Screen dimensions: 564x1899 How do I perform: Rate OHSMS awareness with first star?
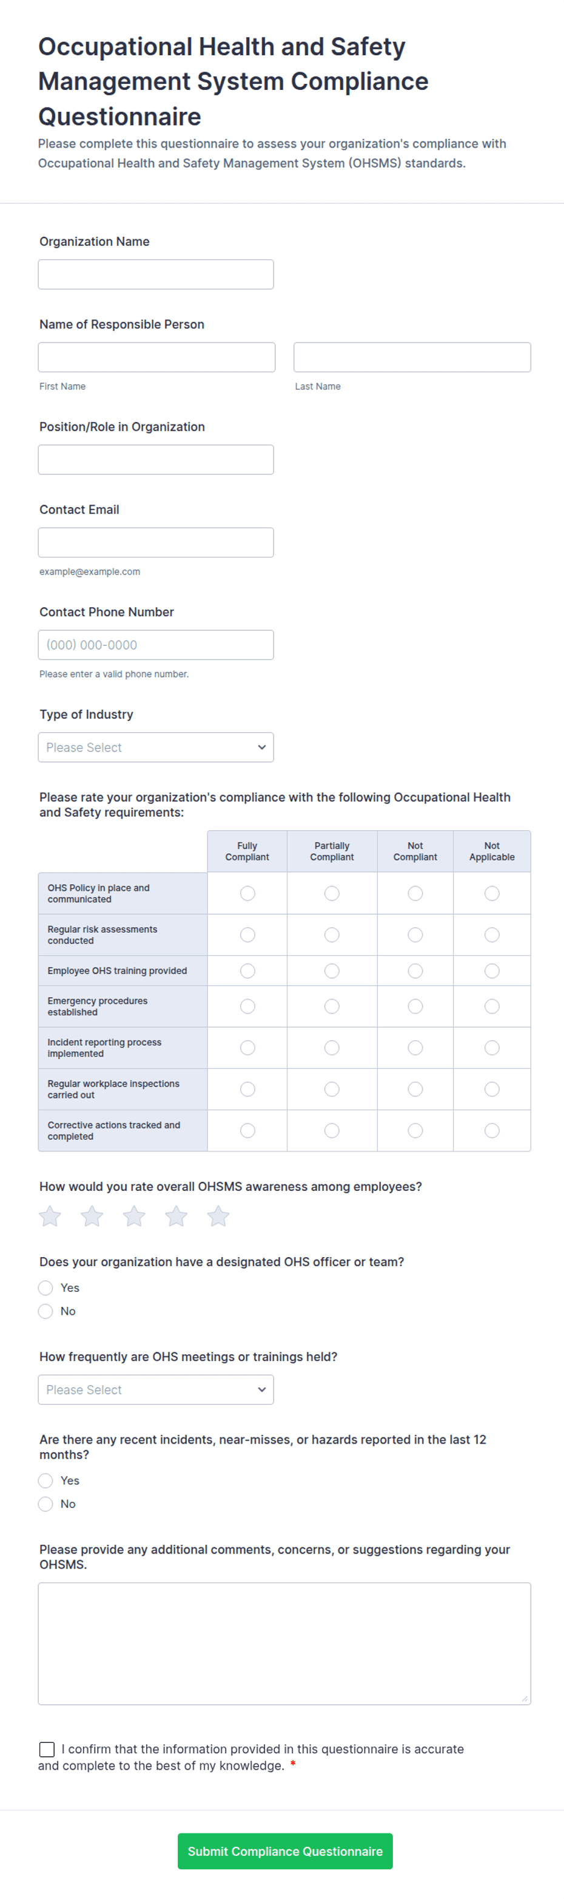tap(50, 1216)
